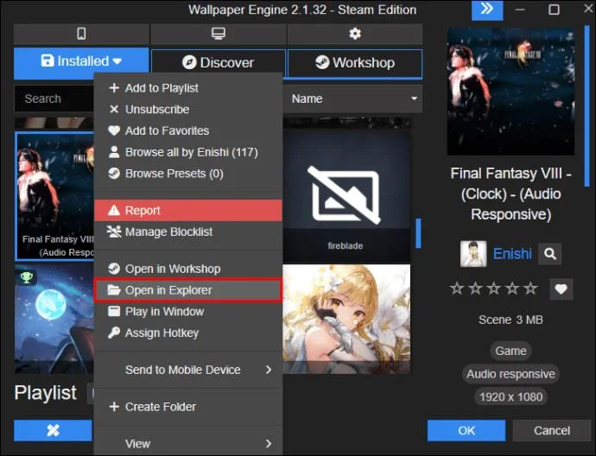The width and height of the screenshot is (596, 456).
Task: Toggle the favorite heart button
Action: coord(561,289)
